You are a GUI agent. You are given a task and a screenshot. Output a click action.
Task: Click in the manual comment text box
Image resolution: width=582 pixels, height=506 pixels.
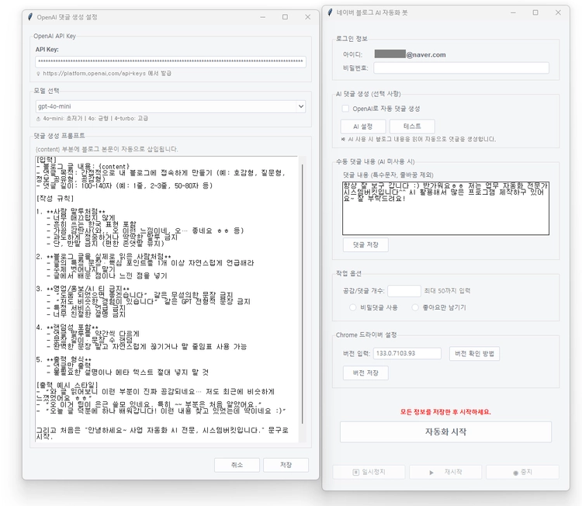coord(445,208)
